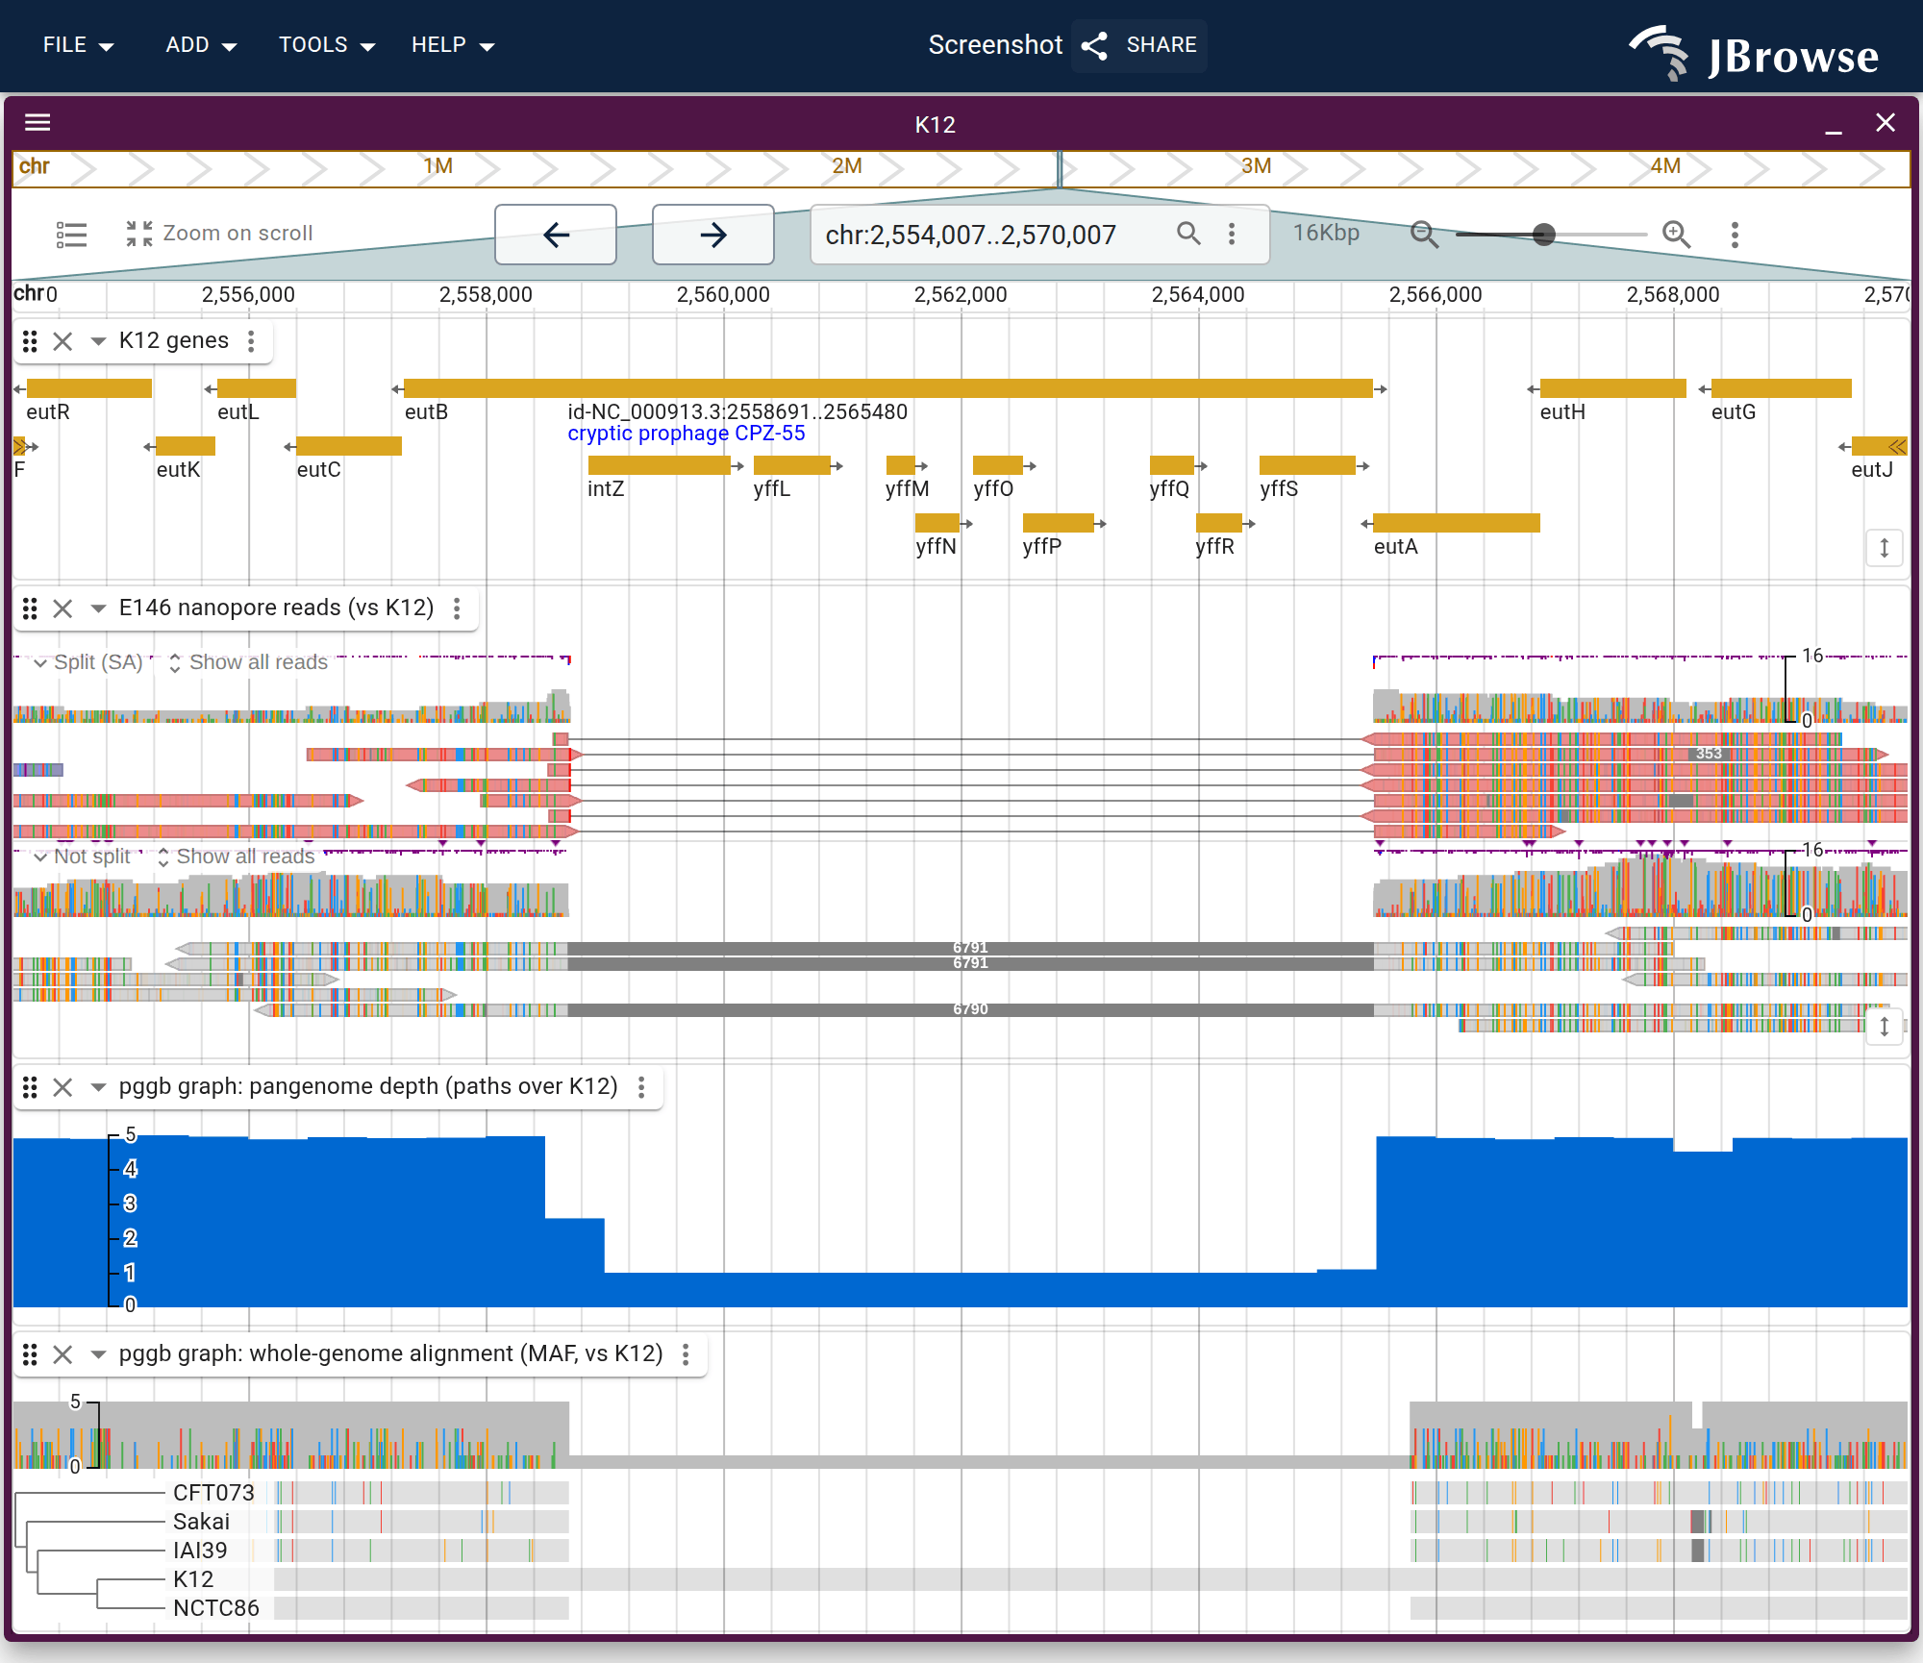Viewport: 1923px width, 1663px height.
Task: Click the share icon next to SHARE
Action: (x=1094, y=45)
